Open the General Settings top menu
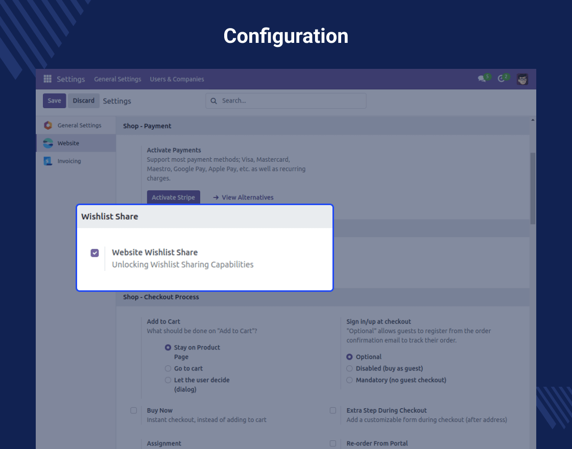This screenshot has width=572, height=449. coord(117,79)
